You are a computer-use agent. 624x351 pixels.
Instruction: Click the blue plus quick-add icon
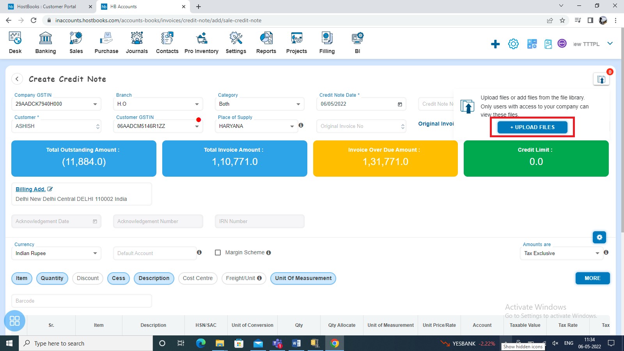pyautogui.click(x=495, y=44)
